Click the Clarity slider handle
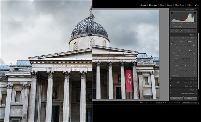This screenshot has width=201, height=122. 186,71
